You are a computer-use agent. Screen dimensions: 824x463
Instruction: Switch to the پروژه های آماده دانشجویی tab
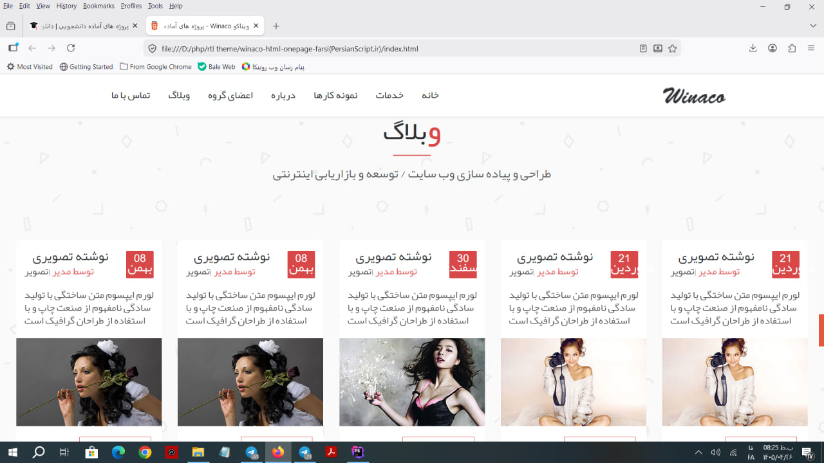click(x=84, y=26)
